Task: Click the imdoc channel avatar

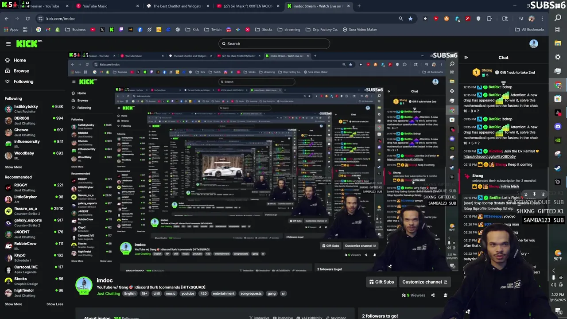Action: [x=84, y=285]
